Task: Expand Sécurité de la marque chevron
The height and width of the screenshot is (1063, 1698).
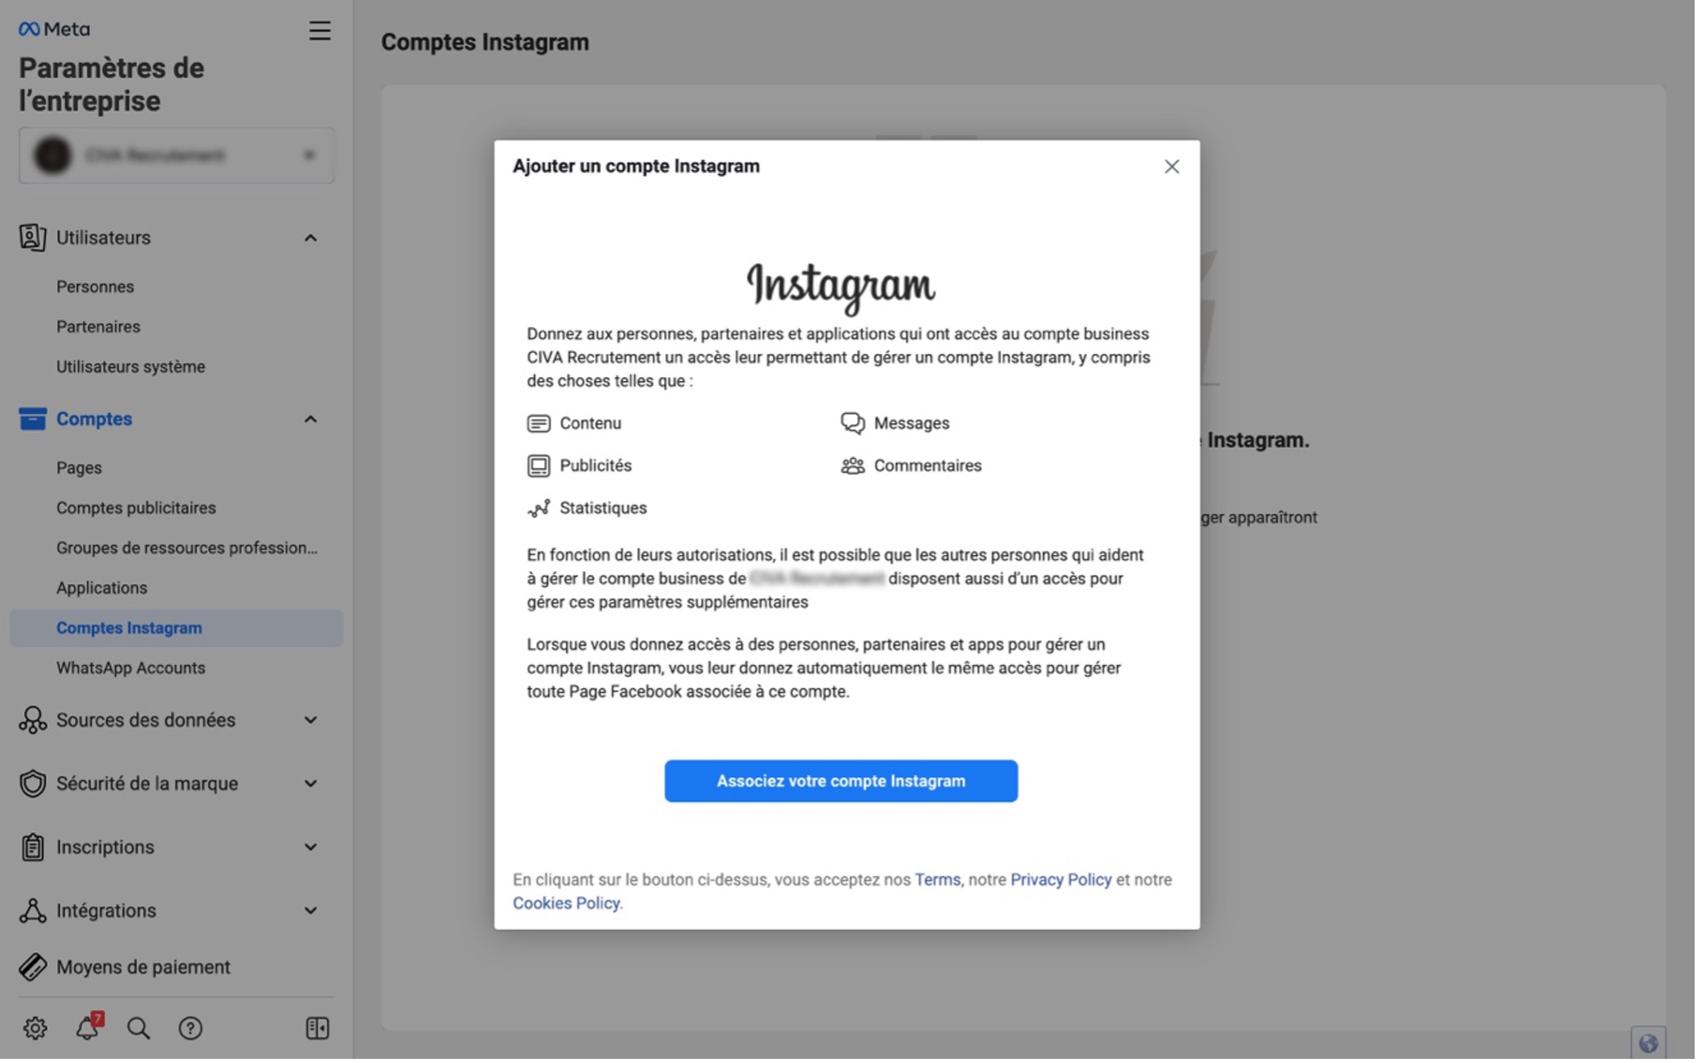Action: (x=310, y=784)
